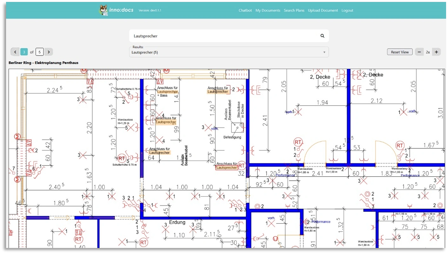Log out via the Logout link

[x=347, y=10]
